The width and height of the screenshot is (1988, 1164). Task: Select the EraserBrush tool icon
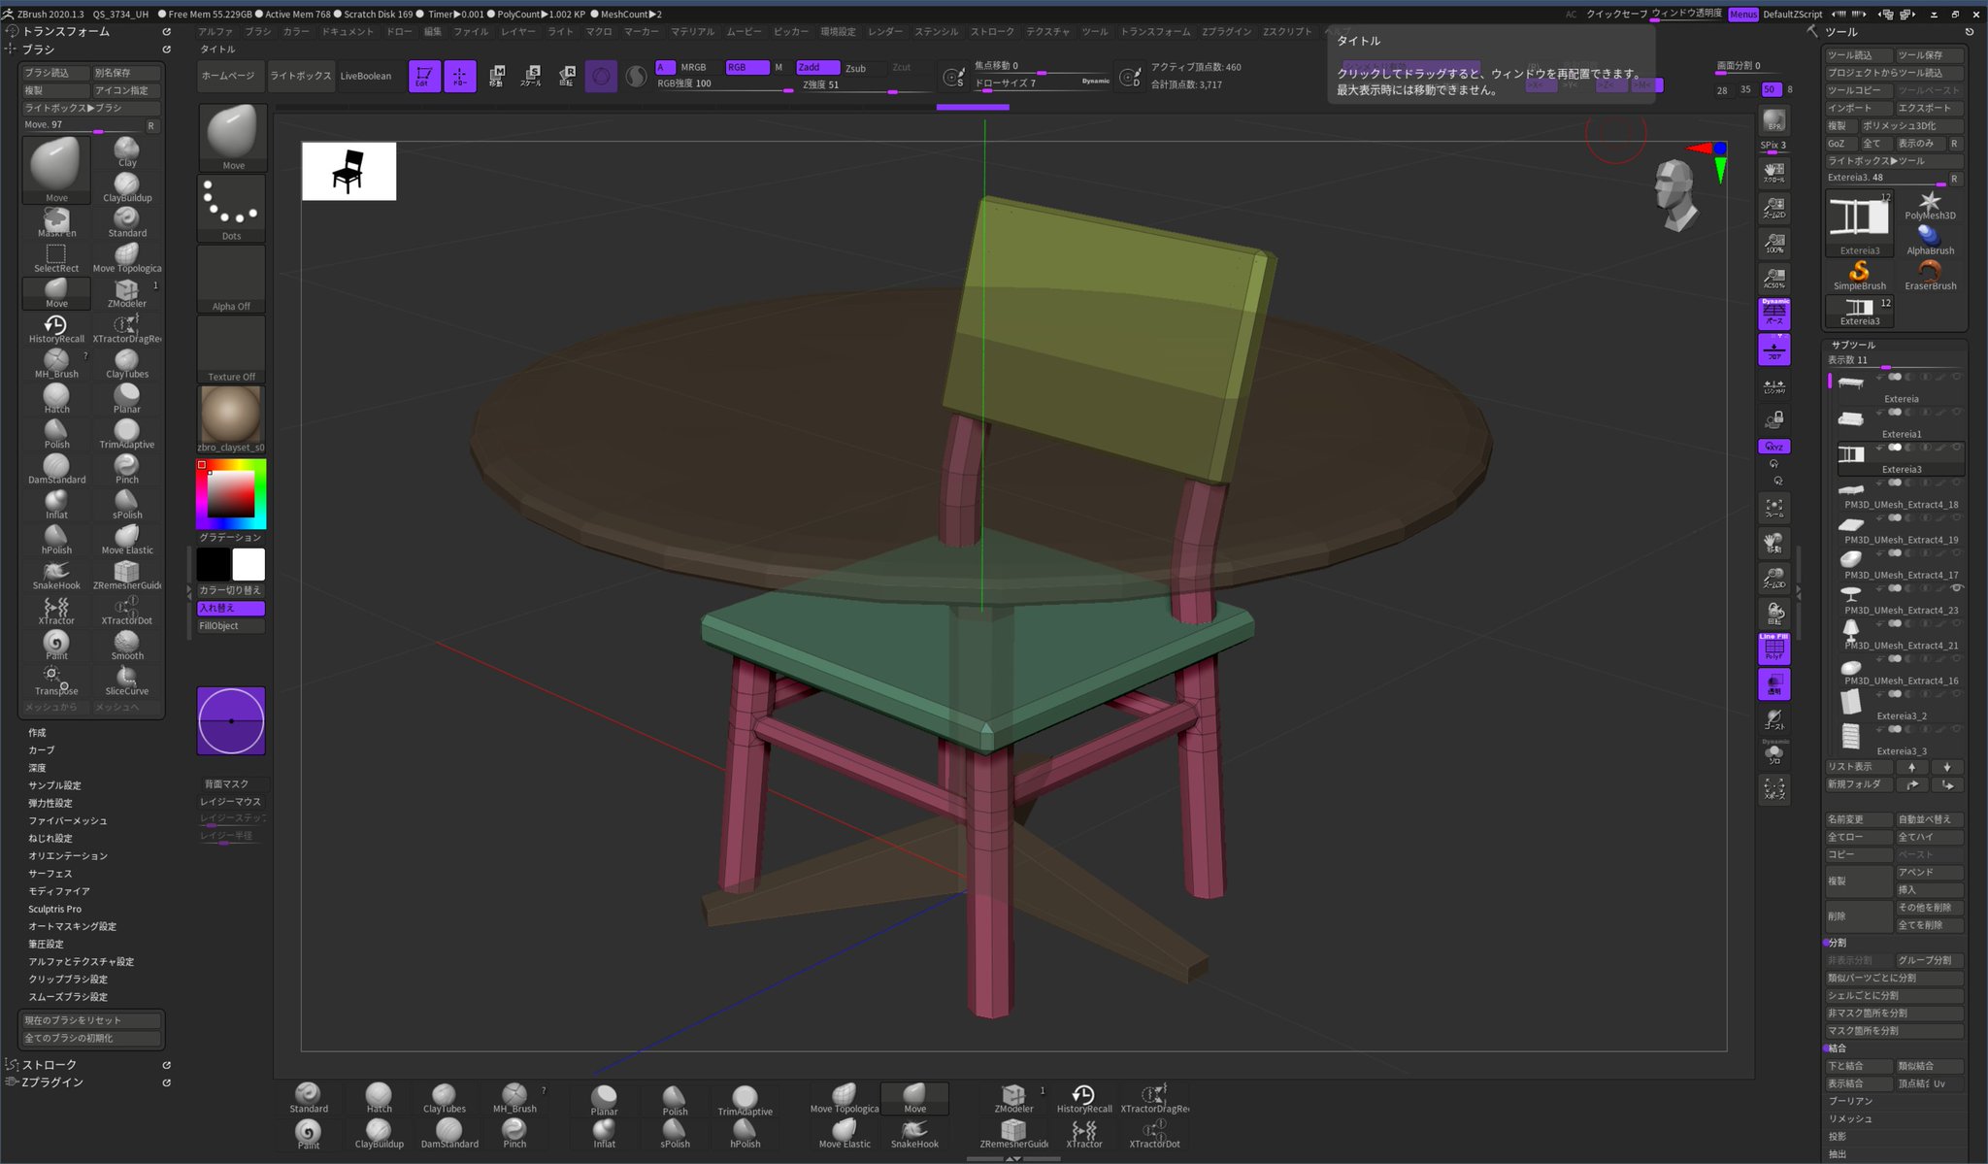tap(1930, 274)
